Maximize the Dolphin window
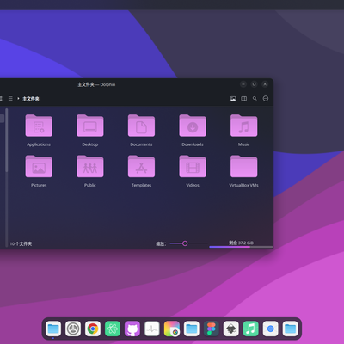The height and width of the screenshot is (344, 344). [x=255, y=84]
